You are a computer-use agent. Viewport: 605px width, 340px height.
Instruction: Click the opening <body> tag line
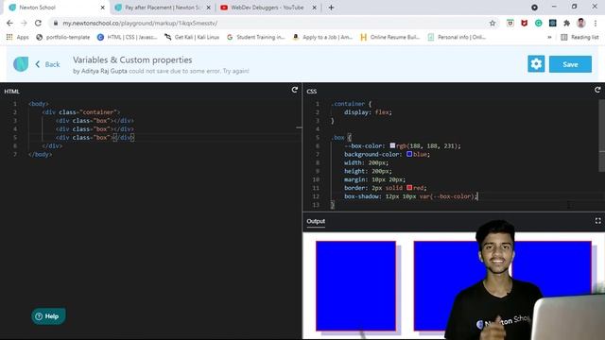[39, 104]
